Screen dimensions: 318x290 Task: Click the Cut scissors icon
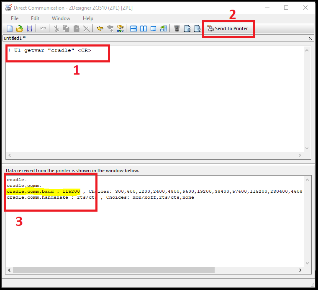[56, 28]
